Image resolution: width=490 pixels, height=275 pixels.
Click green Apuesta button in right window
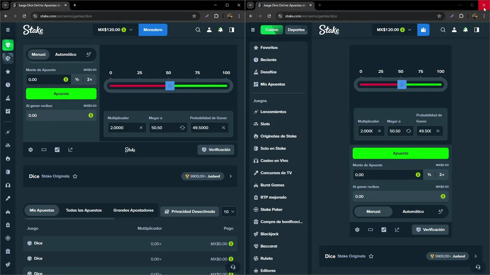click(x=400, y=153)
